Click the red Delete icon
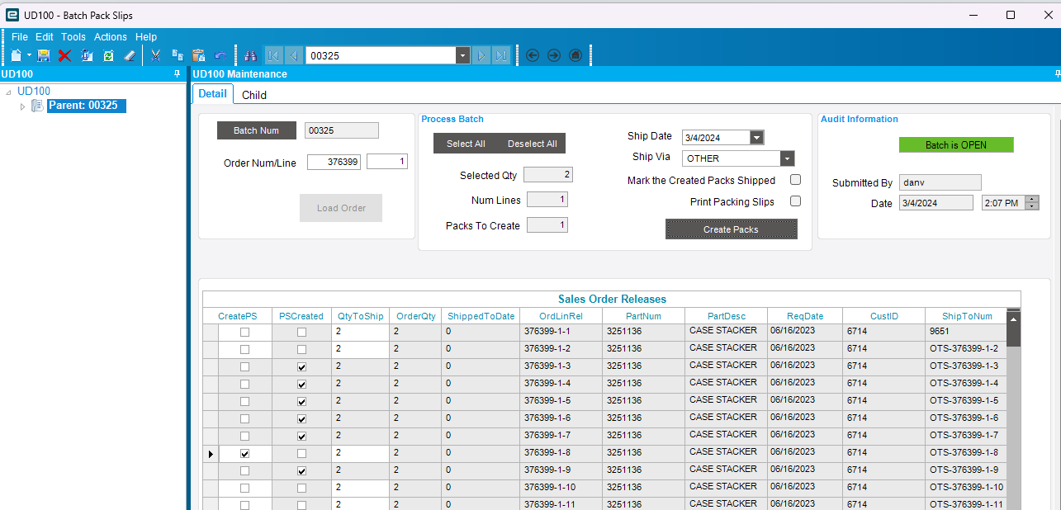 [x=64, y=55]
